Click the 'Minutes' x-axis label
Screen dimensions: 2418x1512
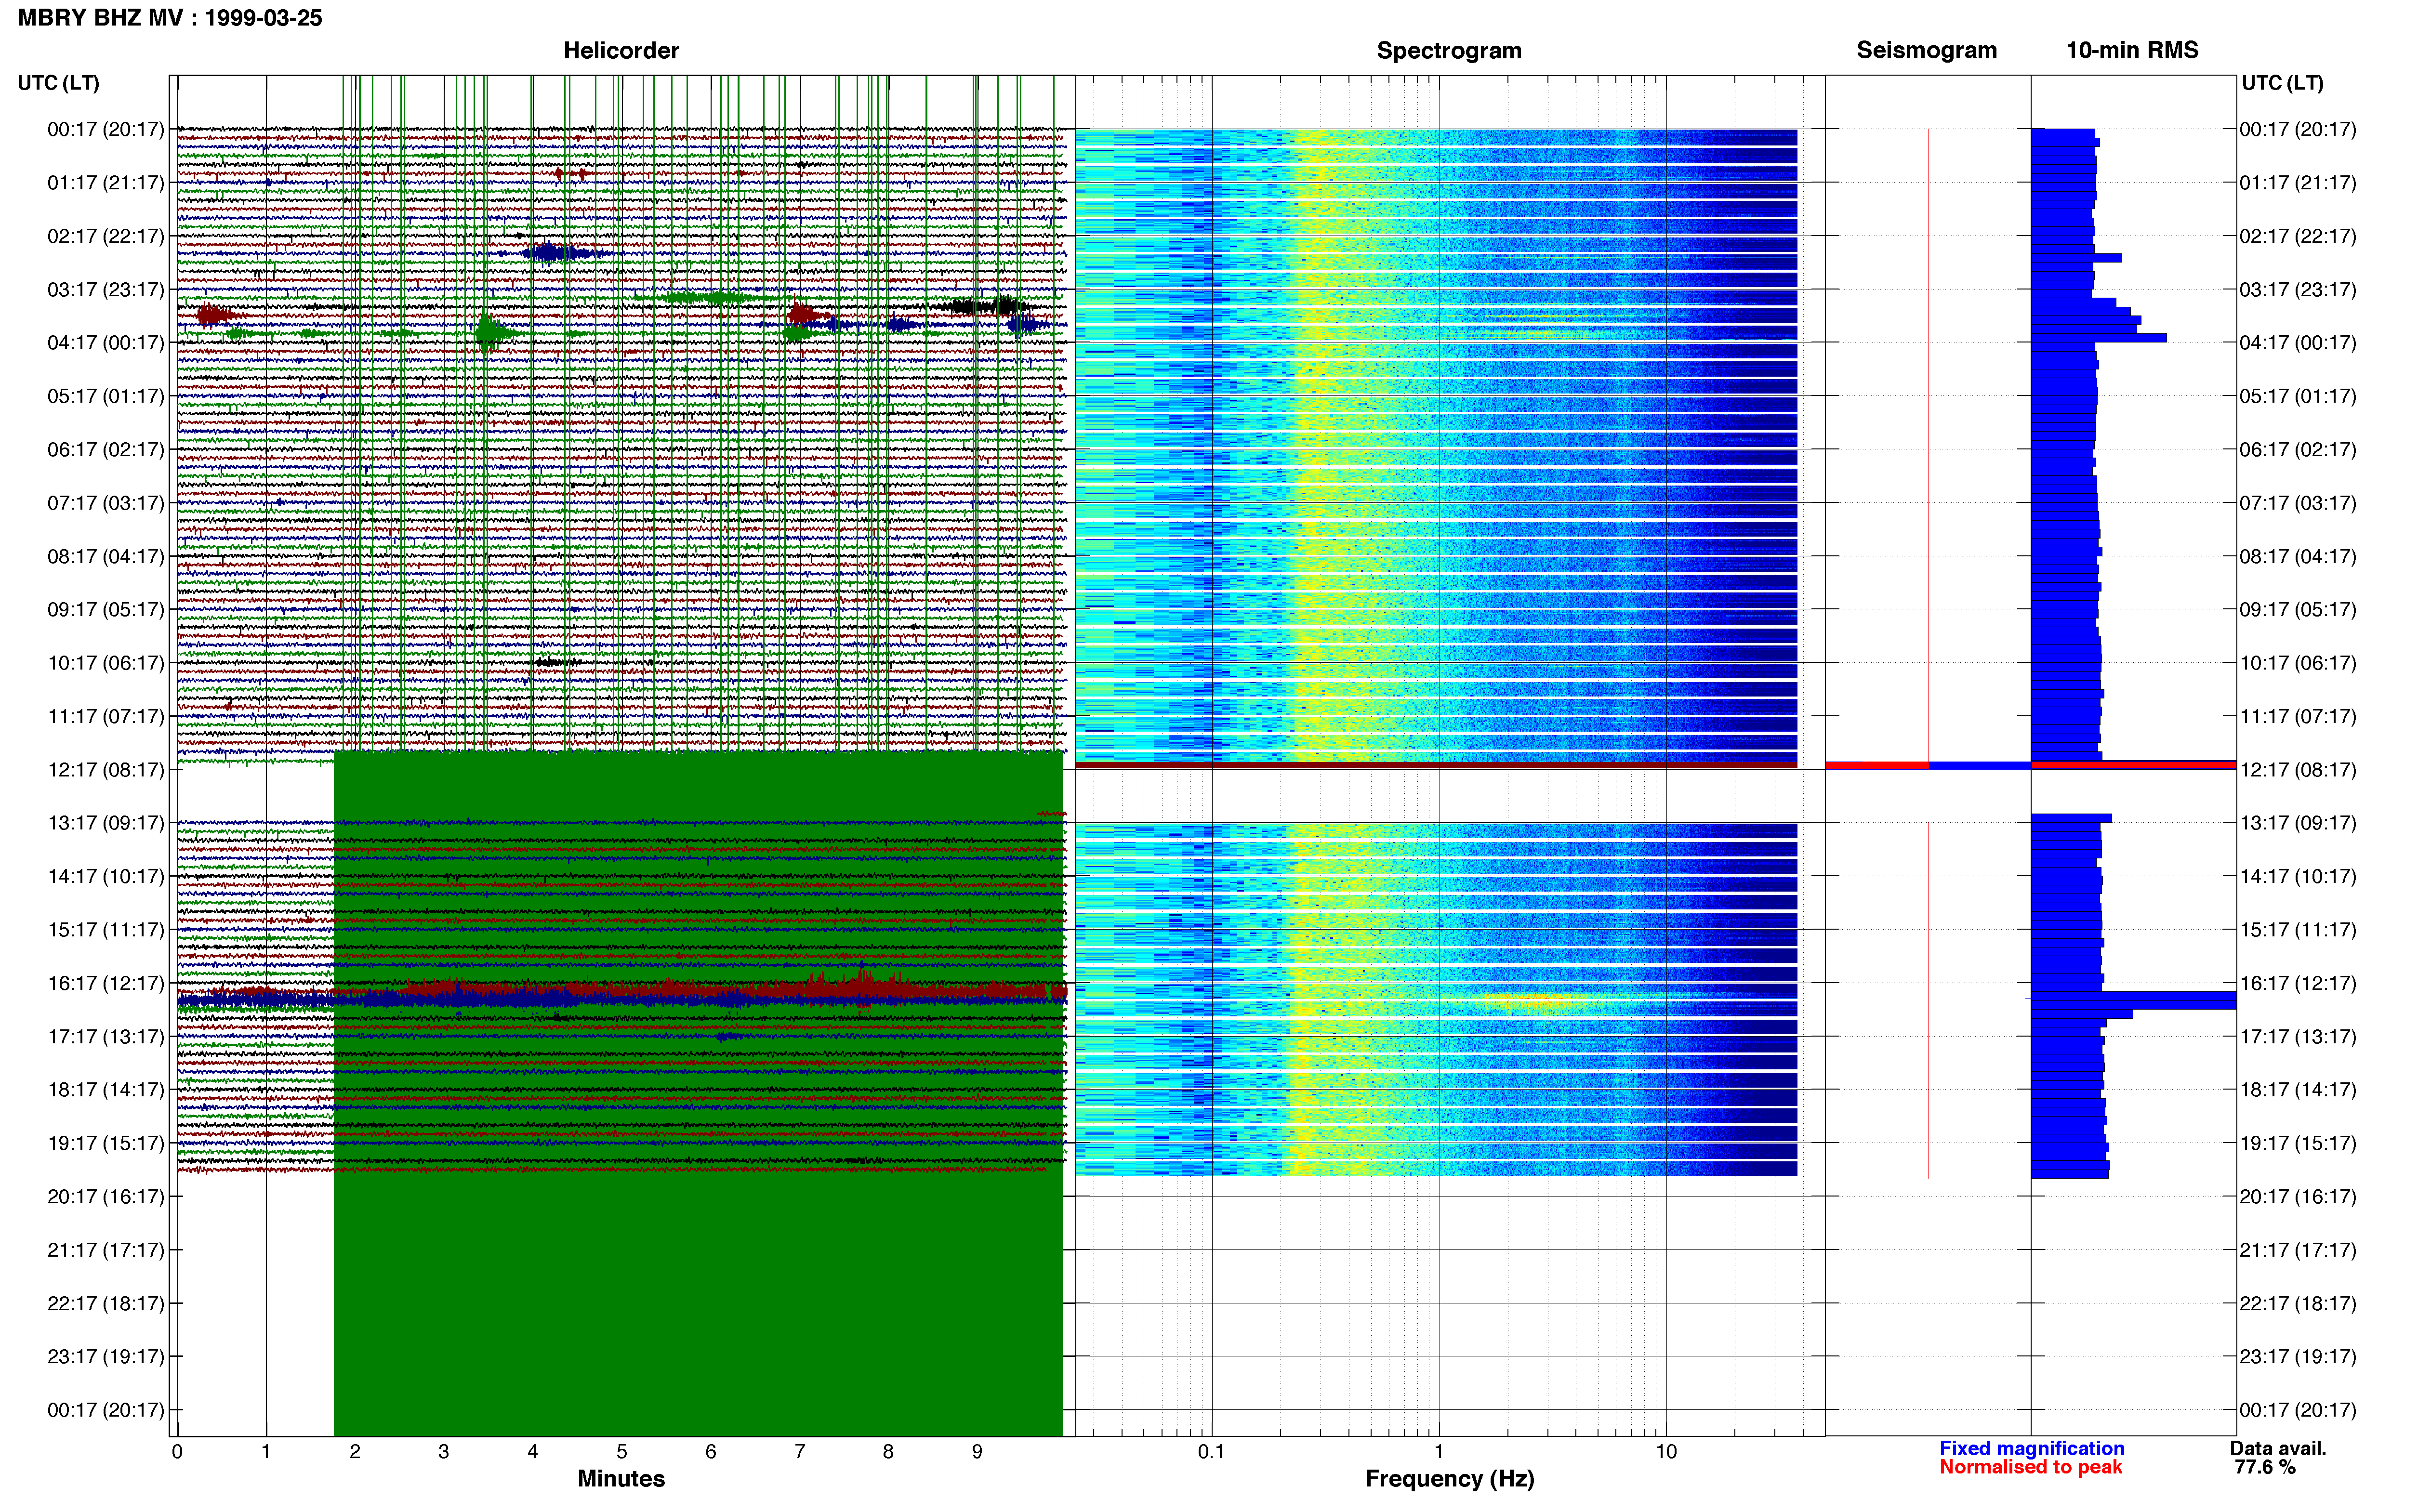click(x=621, y=1479)
